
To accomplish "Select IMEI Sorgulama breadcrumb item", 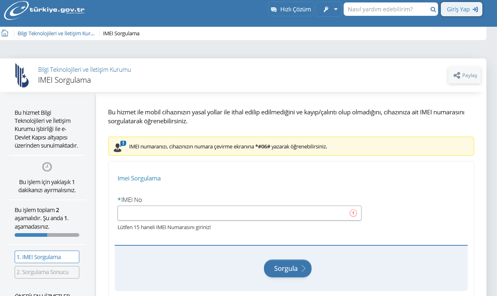I will tap(121, 33).
